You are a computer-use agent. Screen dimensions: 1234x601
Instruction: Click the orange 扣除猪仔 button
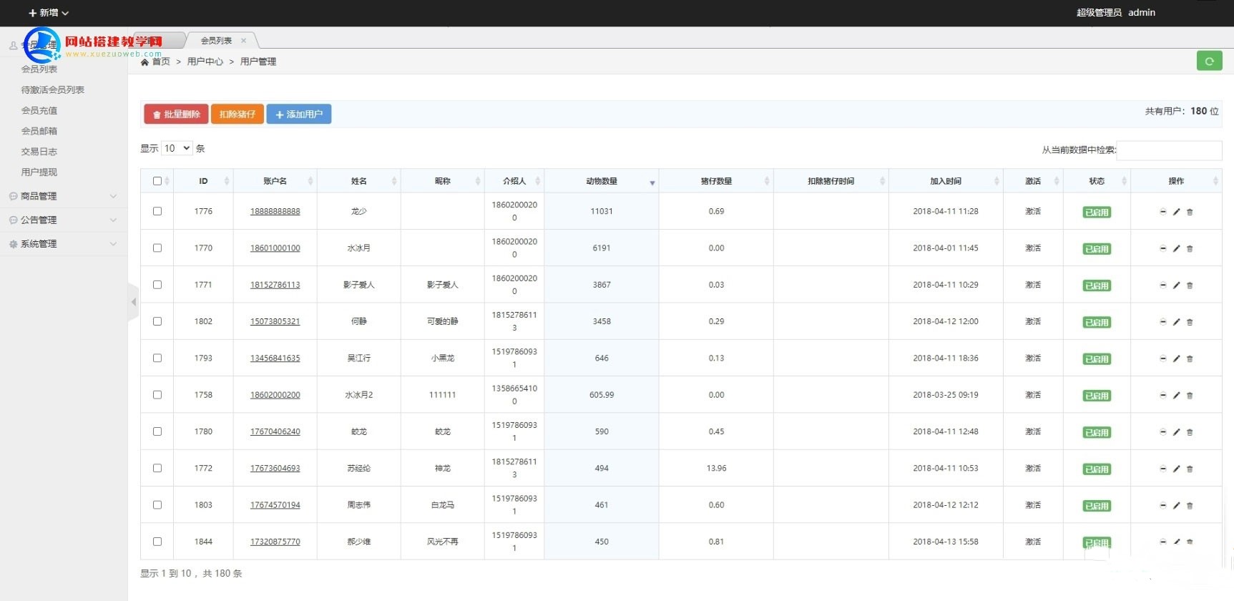tap(238, 114)
